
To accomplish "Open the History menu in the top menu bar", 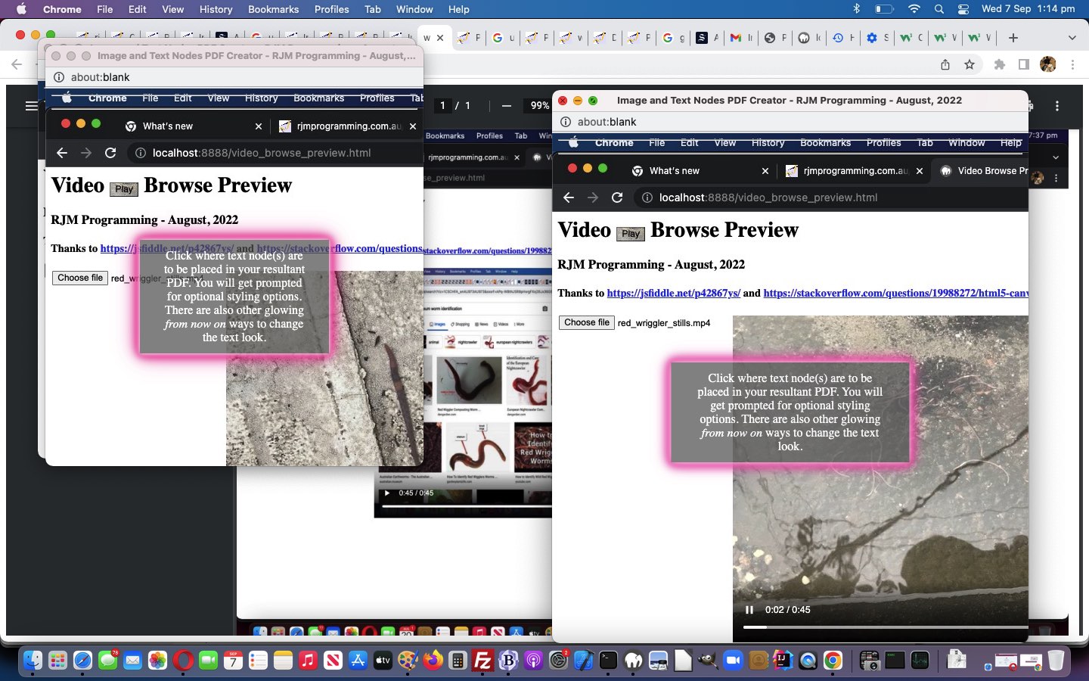I will pos(216,9).
